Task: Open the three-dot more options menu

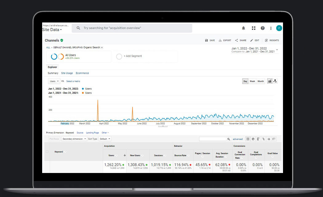Action: click(x=271, y=28)
